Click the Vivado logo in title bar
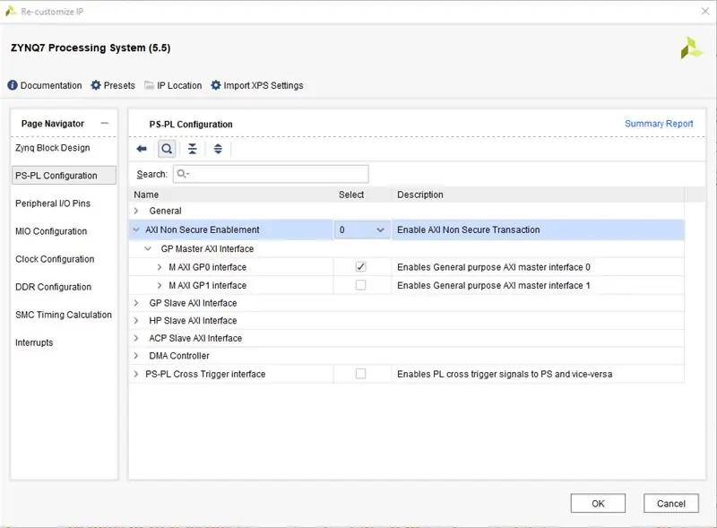Viewport: 717px width, 528px height. tap(11, 11)
